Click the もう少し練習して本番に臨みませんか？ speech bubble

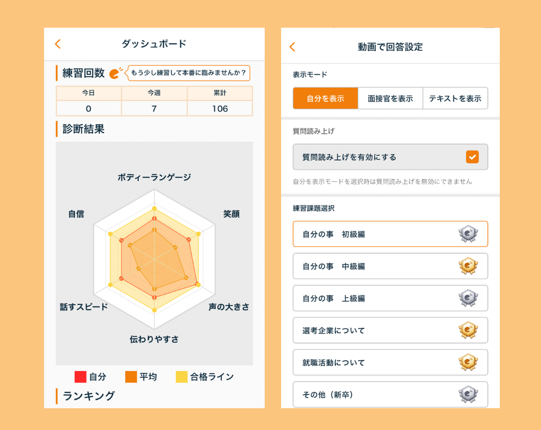188,73
